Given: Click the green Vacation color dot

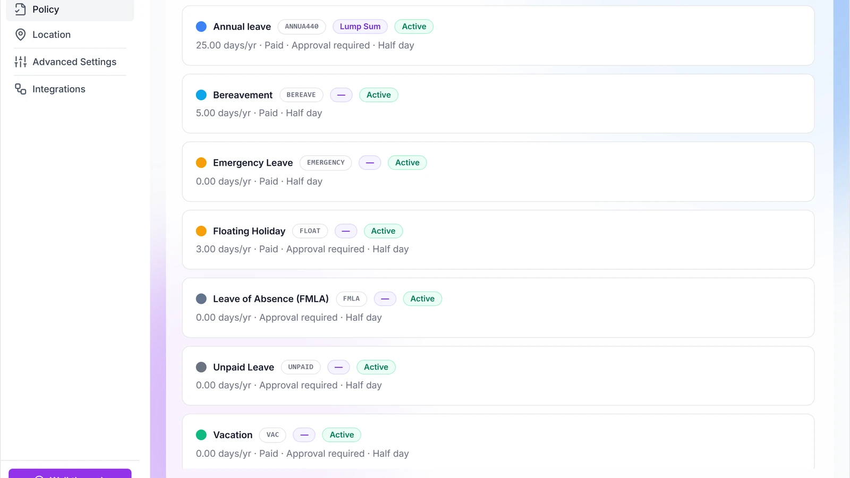Looking at the screenshot, I should [201, 435].
